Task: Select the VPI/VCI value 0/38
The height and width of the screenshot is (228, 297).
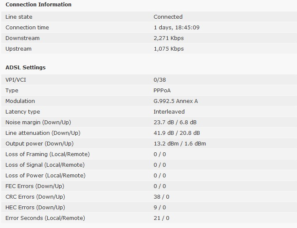Action: (x=160, y=80)
